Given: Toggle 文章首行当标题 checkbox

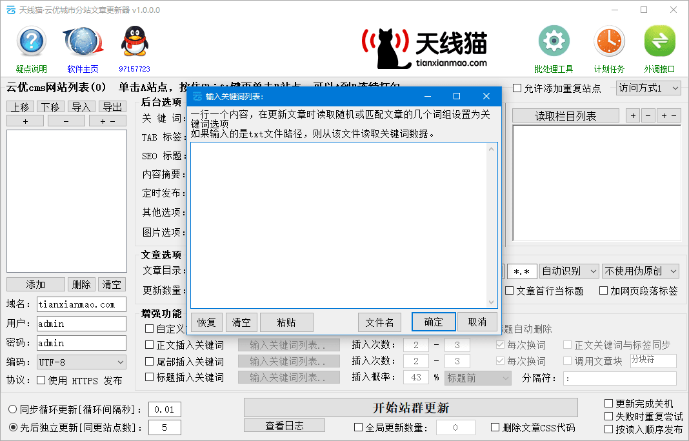Looking at the screenshot, I should [509, 290].
